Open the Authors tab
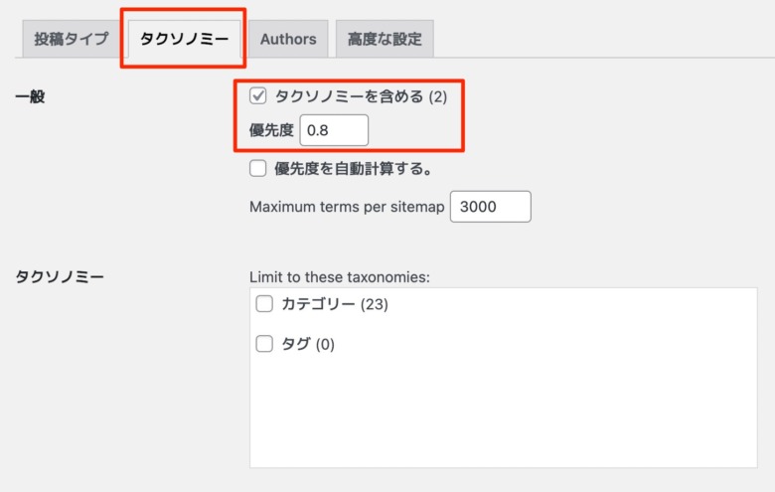 click(288, 39)
